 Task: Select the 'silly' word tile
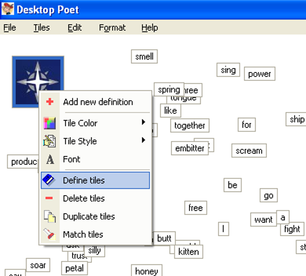[x=94, y=251]
